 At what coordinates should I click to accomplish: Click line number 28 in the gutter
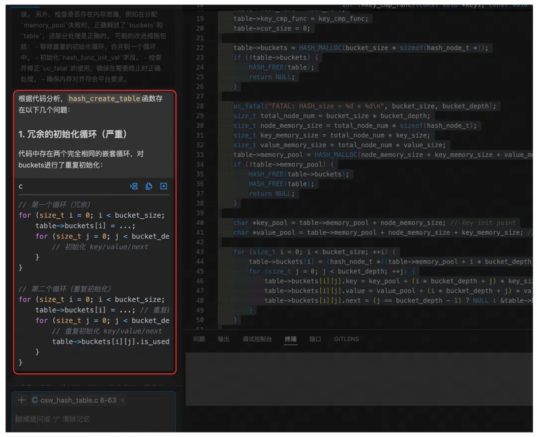pyautogui.click(x=200, y=106)
